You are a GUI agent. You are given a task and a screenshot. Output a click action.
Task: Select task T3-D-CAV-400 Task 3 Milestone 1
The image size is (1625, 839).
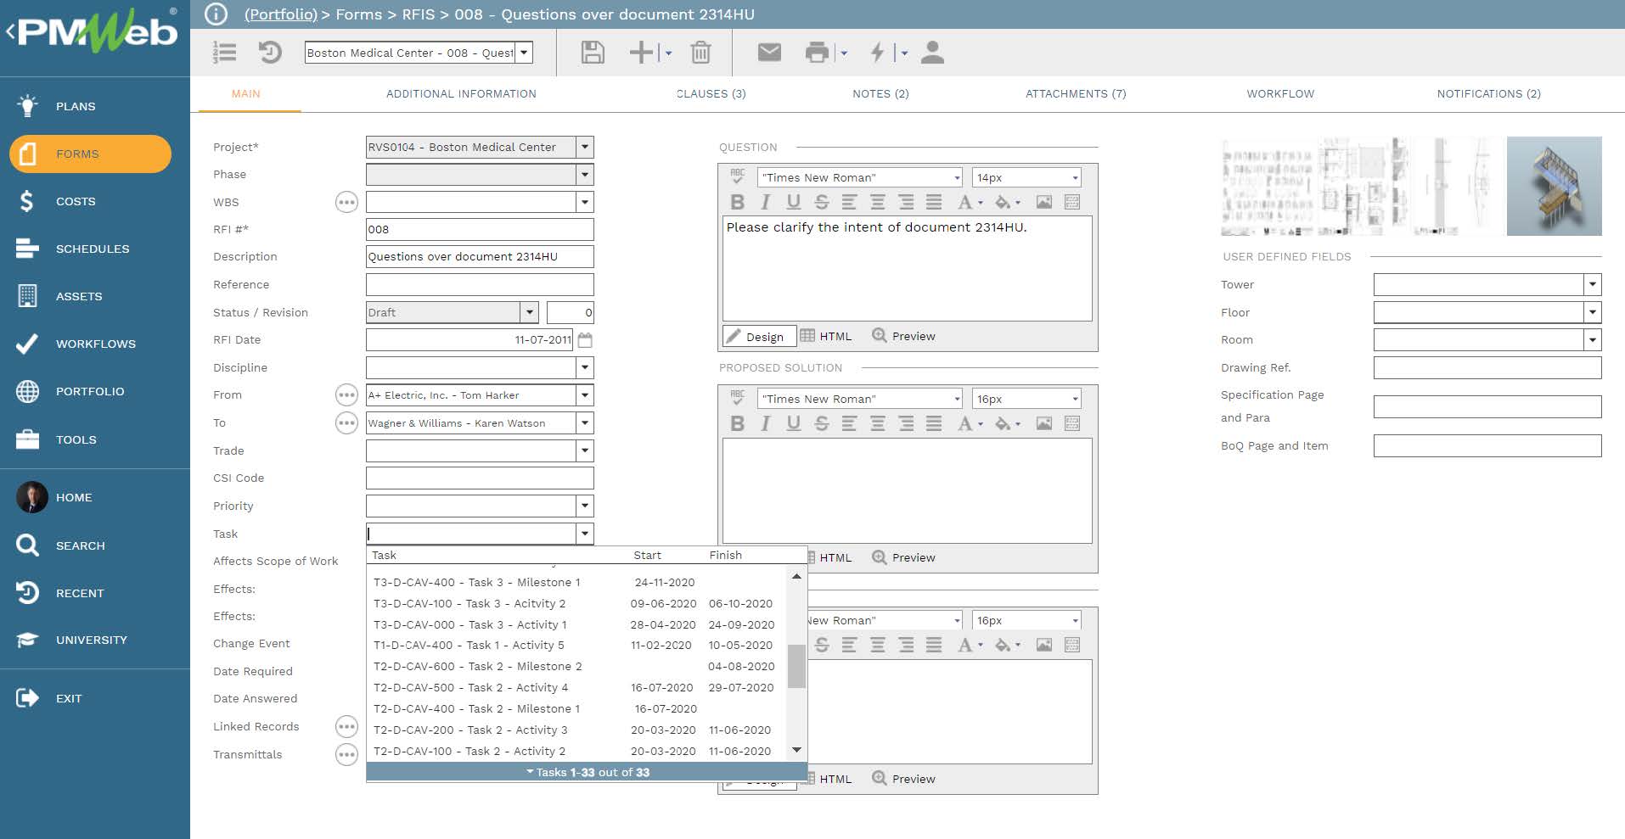tap(577, 582)
